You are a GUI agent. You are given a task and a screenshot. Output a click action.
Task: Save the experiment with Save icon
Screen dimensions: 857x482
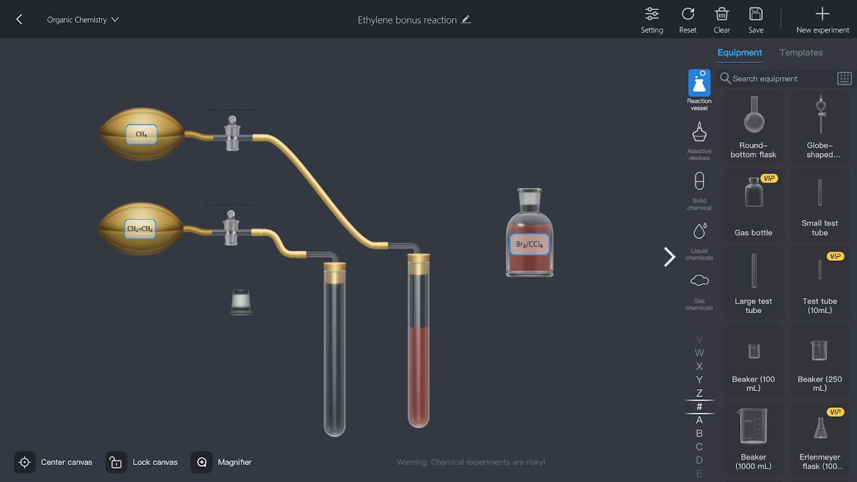(756, 14)
